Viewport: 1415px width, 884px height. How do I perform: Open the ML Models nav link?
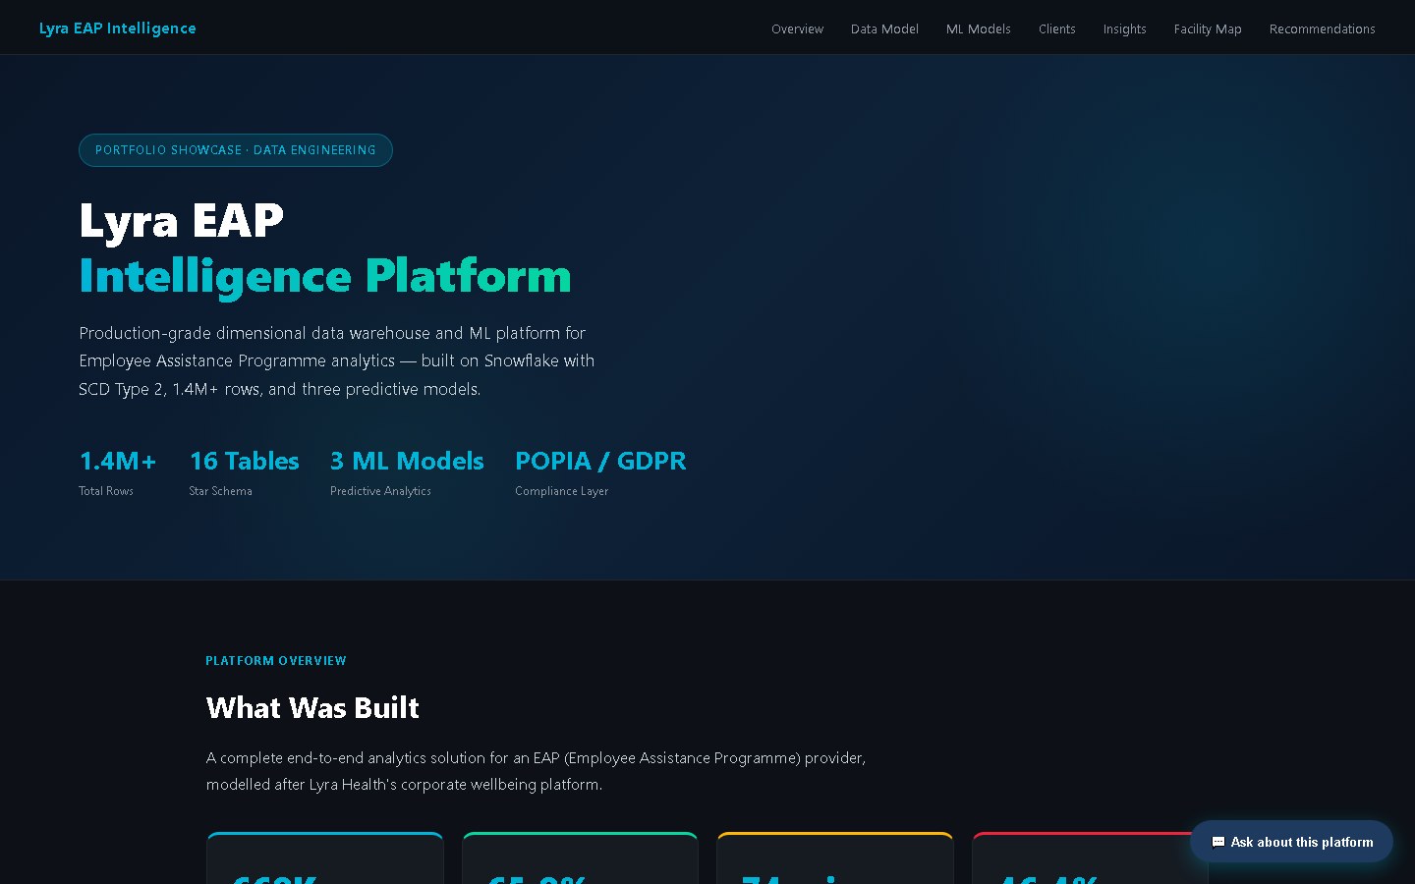pos(978,29)
